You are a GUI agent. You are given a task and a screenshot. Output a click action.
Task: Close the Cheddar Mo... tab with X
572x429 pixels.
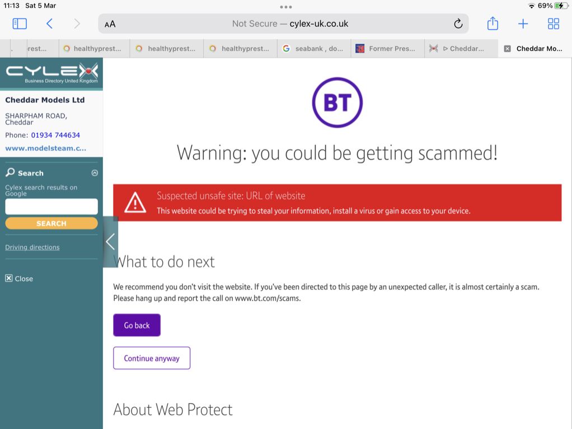(x=507, y=49)
